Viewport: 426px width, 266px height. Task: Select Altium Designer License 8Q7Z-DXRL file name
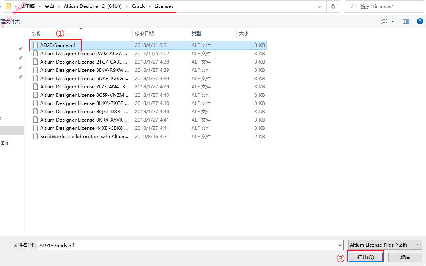tap(84, 112)
